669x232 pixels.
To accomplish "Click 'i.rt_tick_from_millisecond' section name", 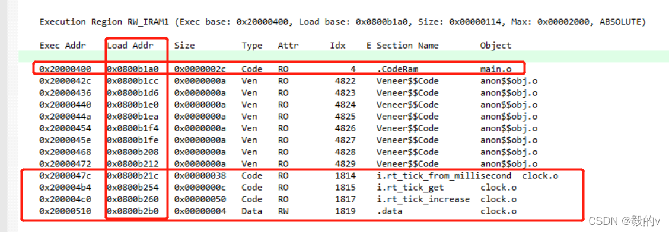I will click(x=443, y=175).
